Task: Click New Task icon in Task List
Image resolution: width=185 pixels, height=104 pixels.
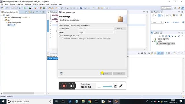Action: click(x=153, y=15)
